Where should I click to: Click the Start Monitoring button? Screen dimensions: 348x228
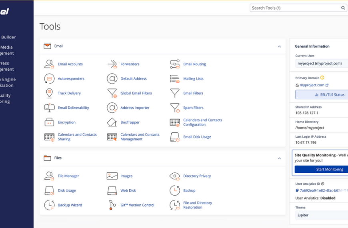pyautogui.click(x=321, y=169)
